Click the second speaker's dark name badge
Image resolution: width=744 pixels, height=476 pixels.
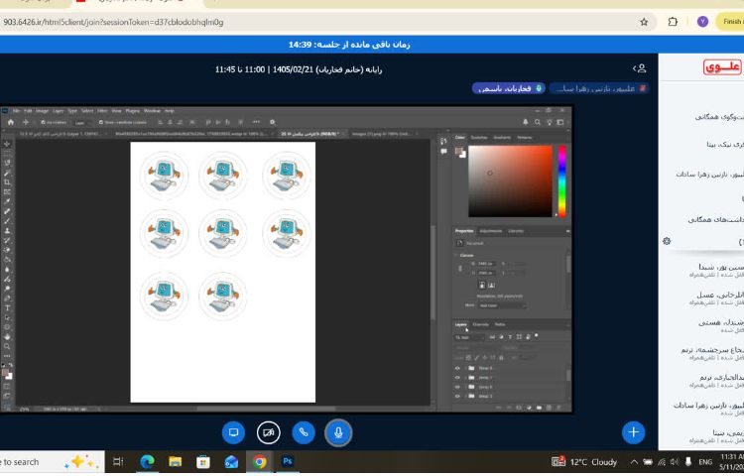pos(599,88)
